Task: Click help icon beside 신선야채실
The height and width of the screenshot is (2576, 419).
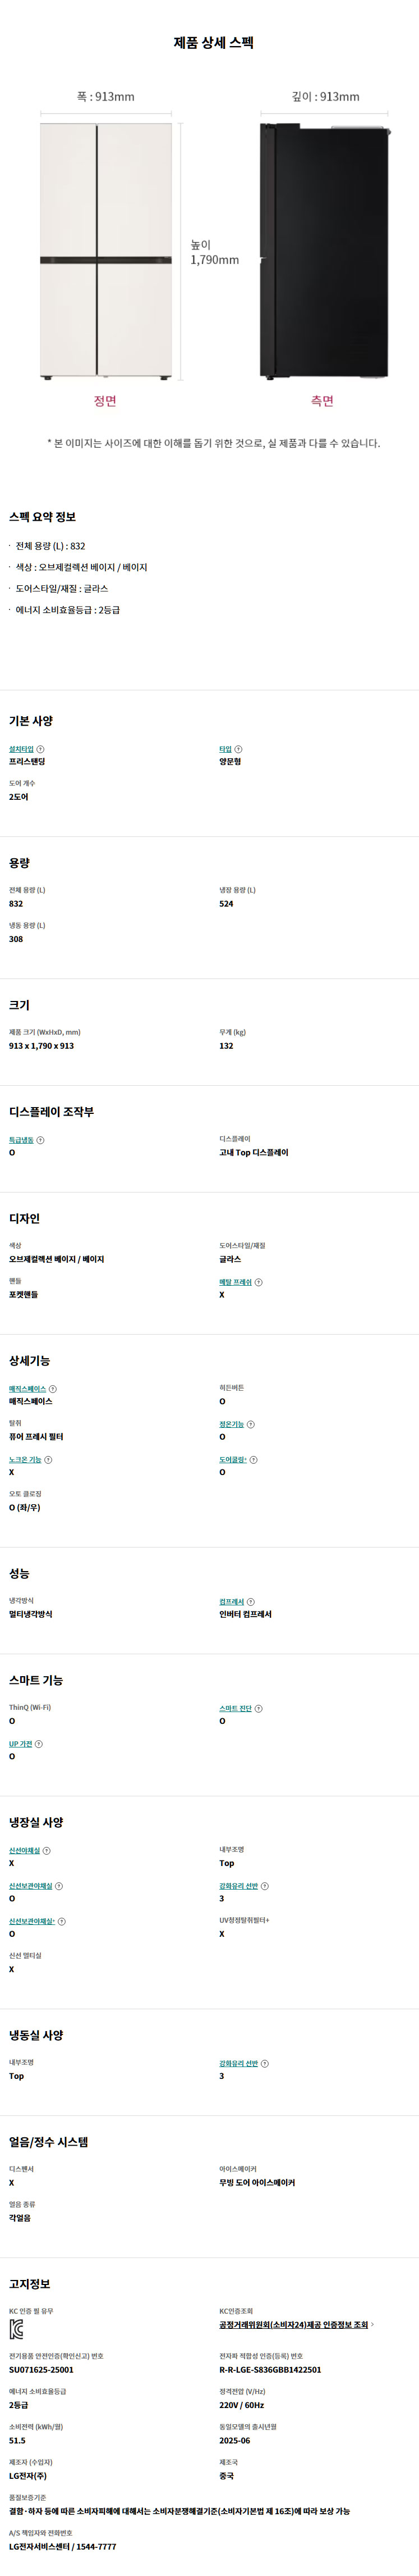Action: pyautogui.click(x=47, y=1851)
